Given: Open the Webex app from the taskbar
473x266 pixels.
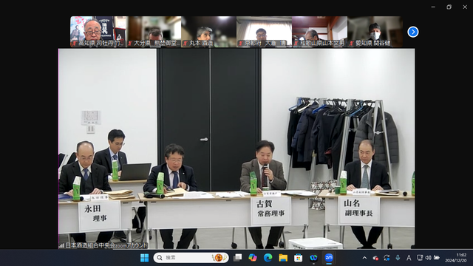Looking at the screenshot, I should coord(313,258).
